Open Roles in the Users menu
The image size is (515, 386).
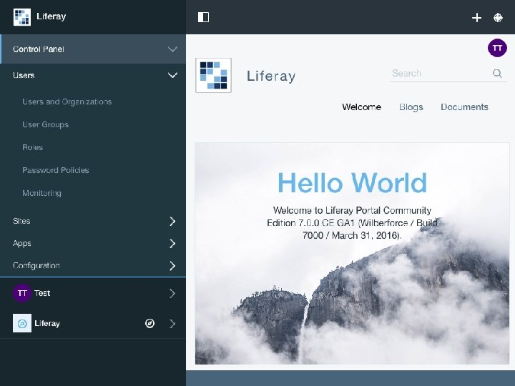(32, 147)
